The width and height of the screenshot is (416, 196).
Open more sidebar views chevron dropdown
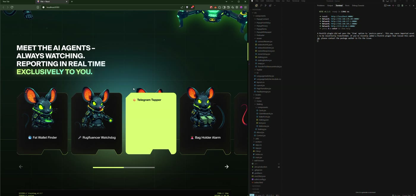tap(275, 5)
